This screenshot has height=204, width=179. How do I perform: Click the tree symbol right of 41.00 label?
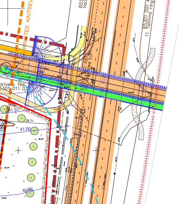pyautogui.click(x=34, y=130)
